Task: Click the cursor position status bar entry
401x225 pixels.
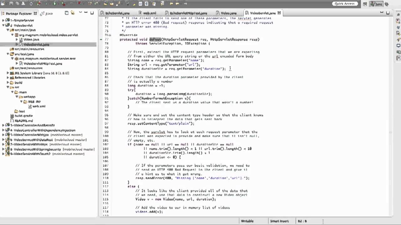Action: (302, 221)
